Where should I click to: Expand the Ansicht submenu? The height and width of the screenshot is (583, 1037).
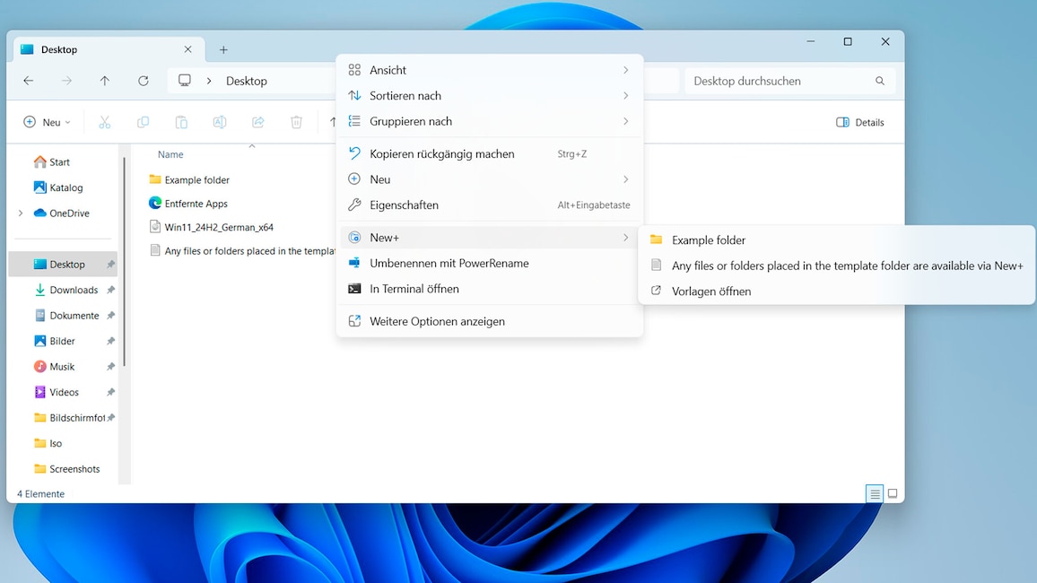pos(490,70)
